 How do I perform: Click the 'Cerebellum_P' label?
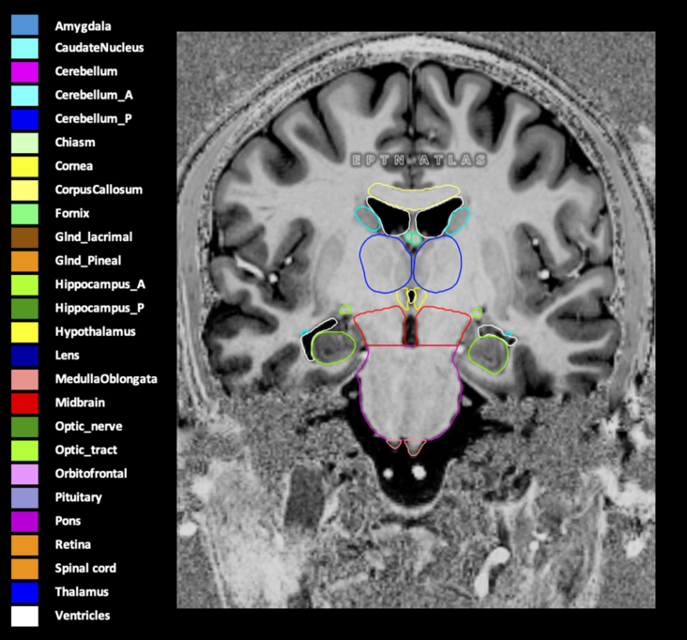pos(93,119)
